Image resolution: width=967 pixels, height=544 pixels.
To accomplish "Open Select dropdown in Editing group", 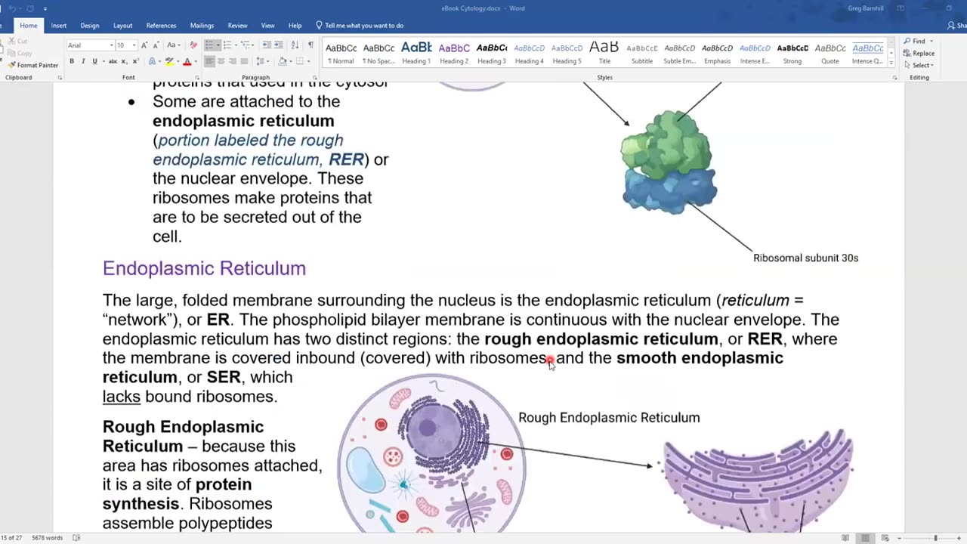I will pos(919,65).
